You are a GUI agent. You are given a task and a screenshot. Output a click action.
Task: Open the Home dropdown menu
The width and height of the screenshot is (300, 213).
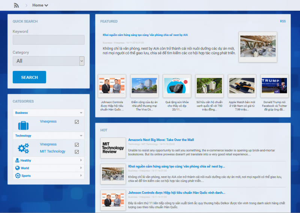(x=40, y=5)
